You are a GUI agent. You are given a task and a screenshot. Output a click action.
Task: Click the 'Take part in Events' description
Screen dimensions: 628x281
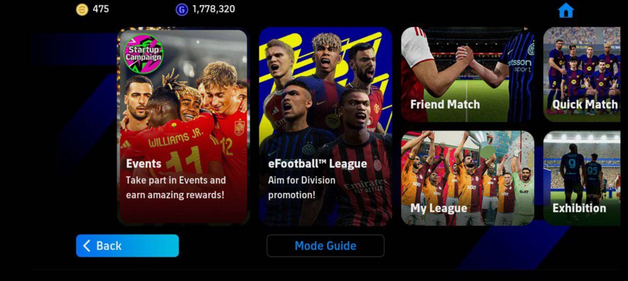click(176, 187)
